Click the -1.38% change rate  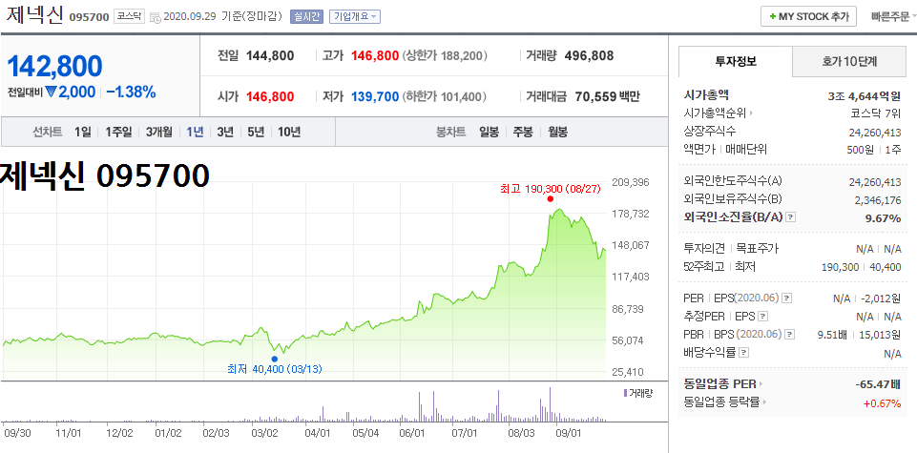[x=131, y=92]
